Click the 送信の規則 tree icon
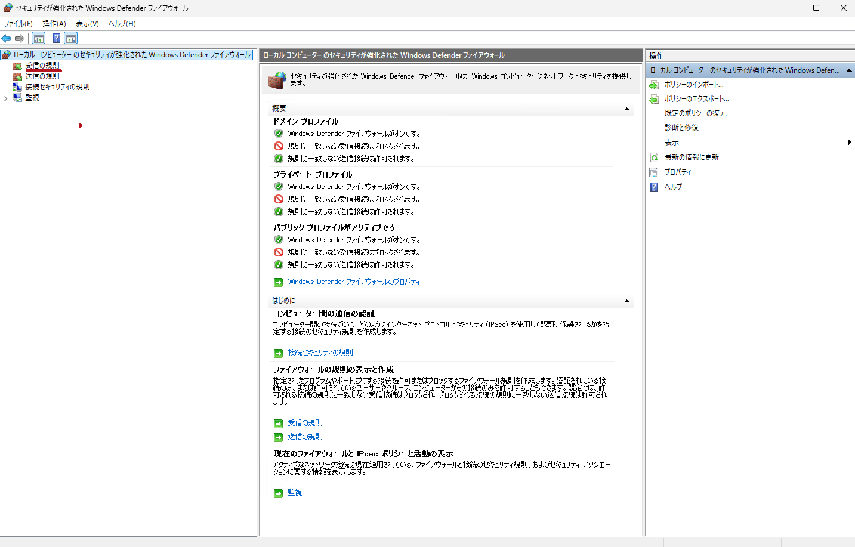Viewport: 855px width, 547px height. (x=17, y=76)
